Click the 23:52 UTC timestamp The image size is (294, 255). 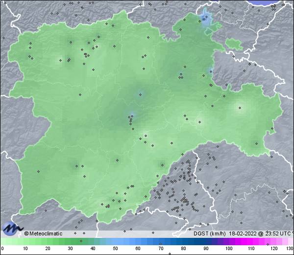tap(278, 233)
